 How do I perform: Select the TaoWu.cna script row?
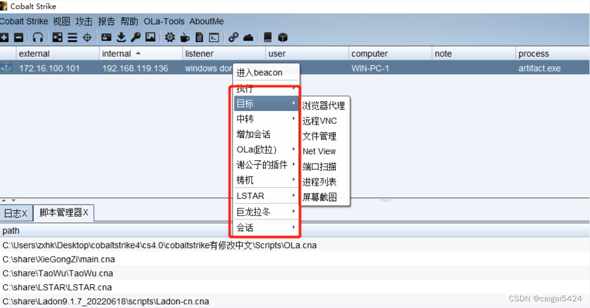pos(294,273)
